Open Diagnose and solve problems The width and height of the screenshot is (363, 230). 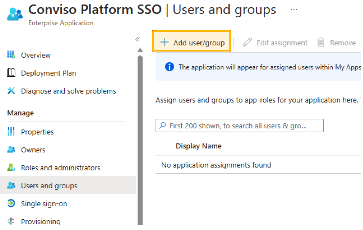pyautogui.click(x=68, y=91)
